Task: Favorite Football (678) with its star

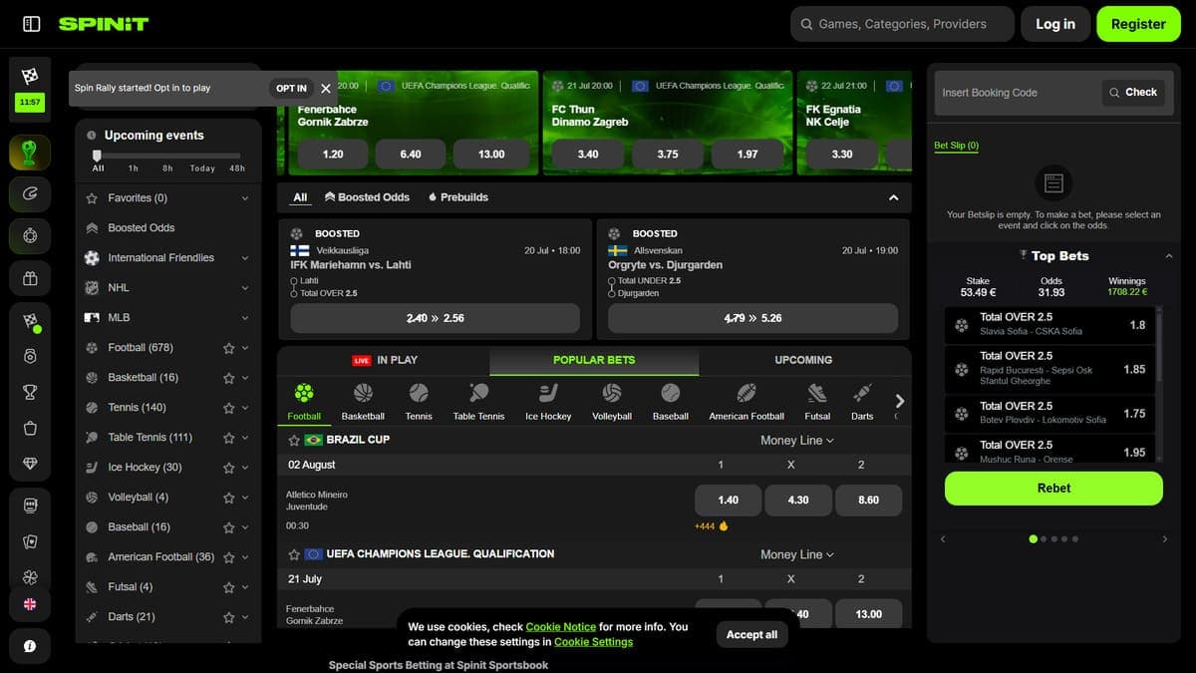Action: tap(229, 348)
